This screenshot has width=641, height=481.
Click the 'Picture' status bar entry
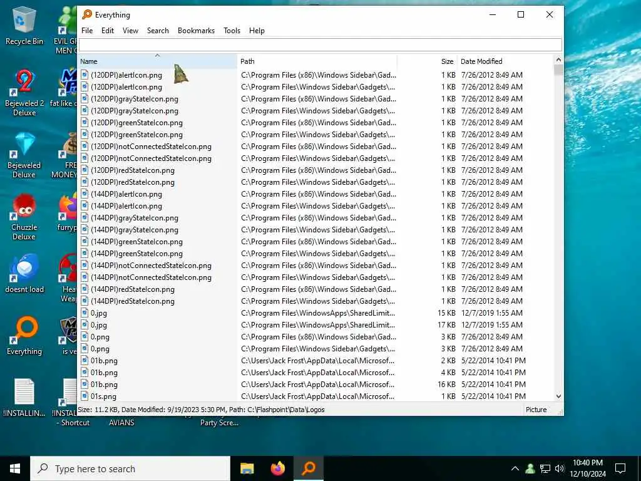[x=536, y=410]
